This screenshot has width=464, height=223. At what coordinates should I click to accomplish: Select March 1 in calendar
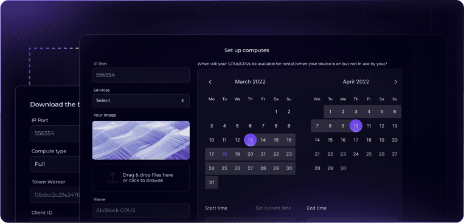[x=276, y=112]
